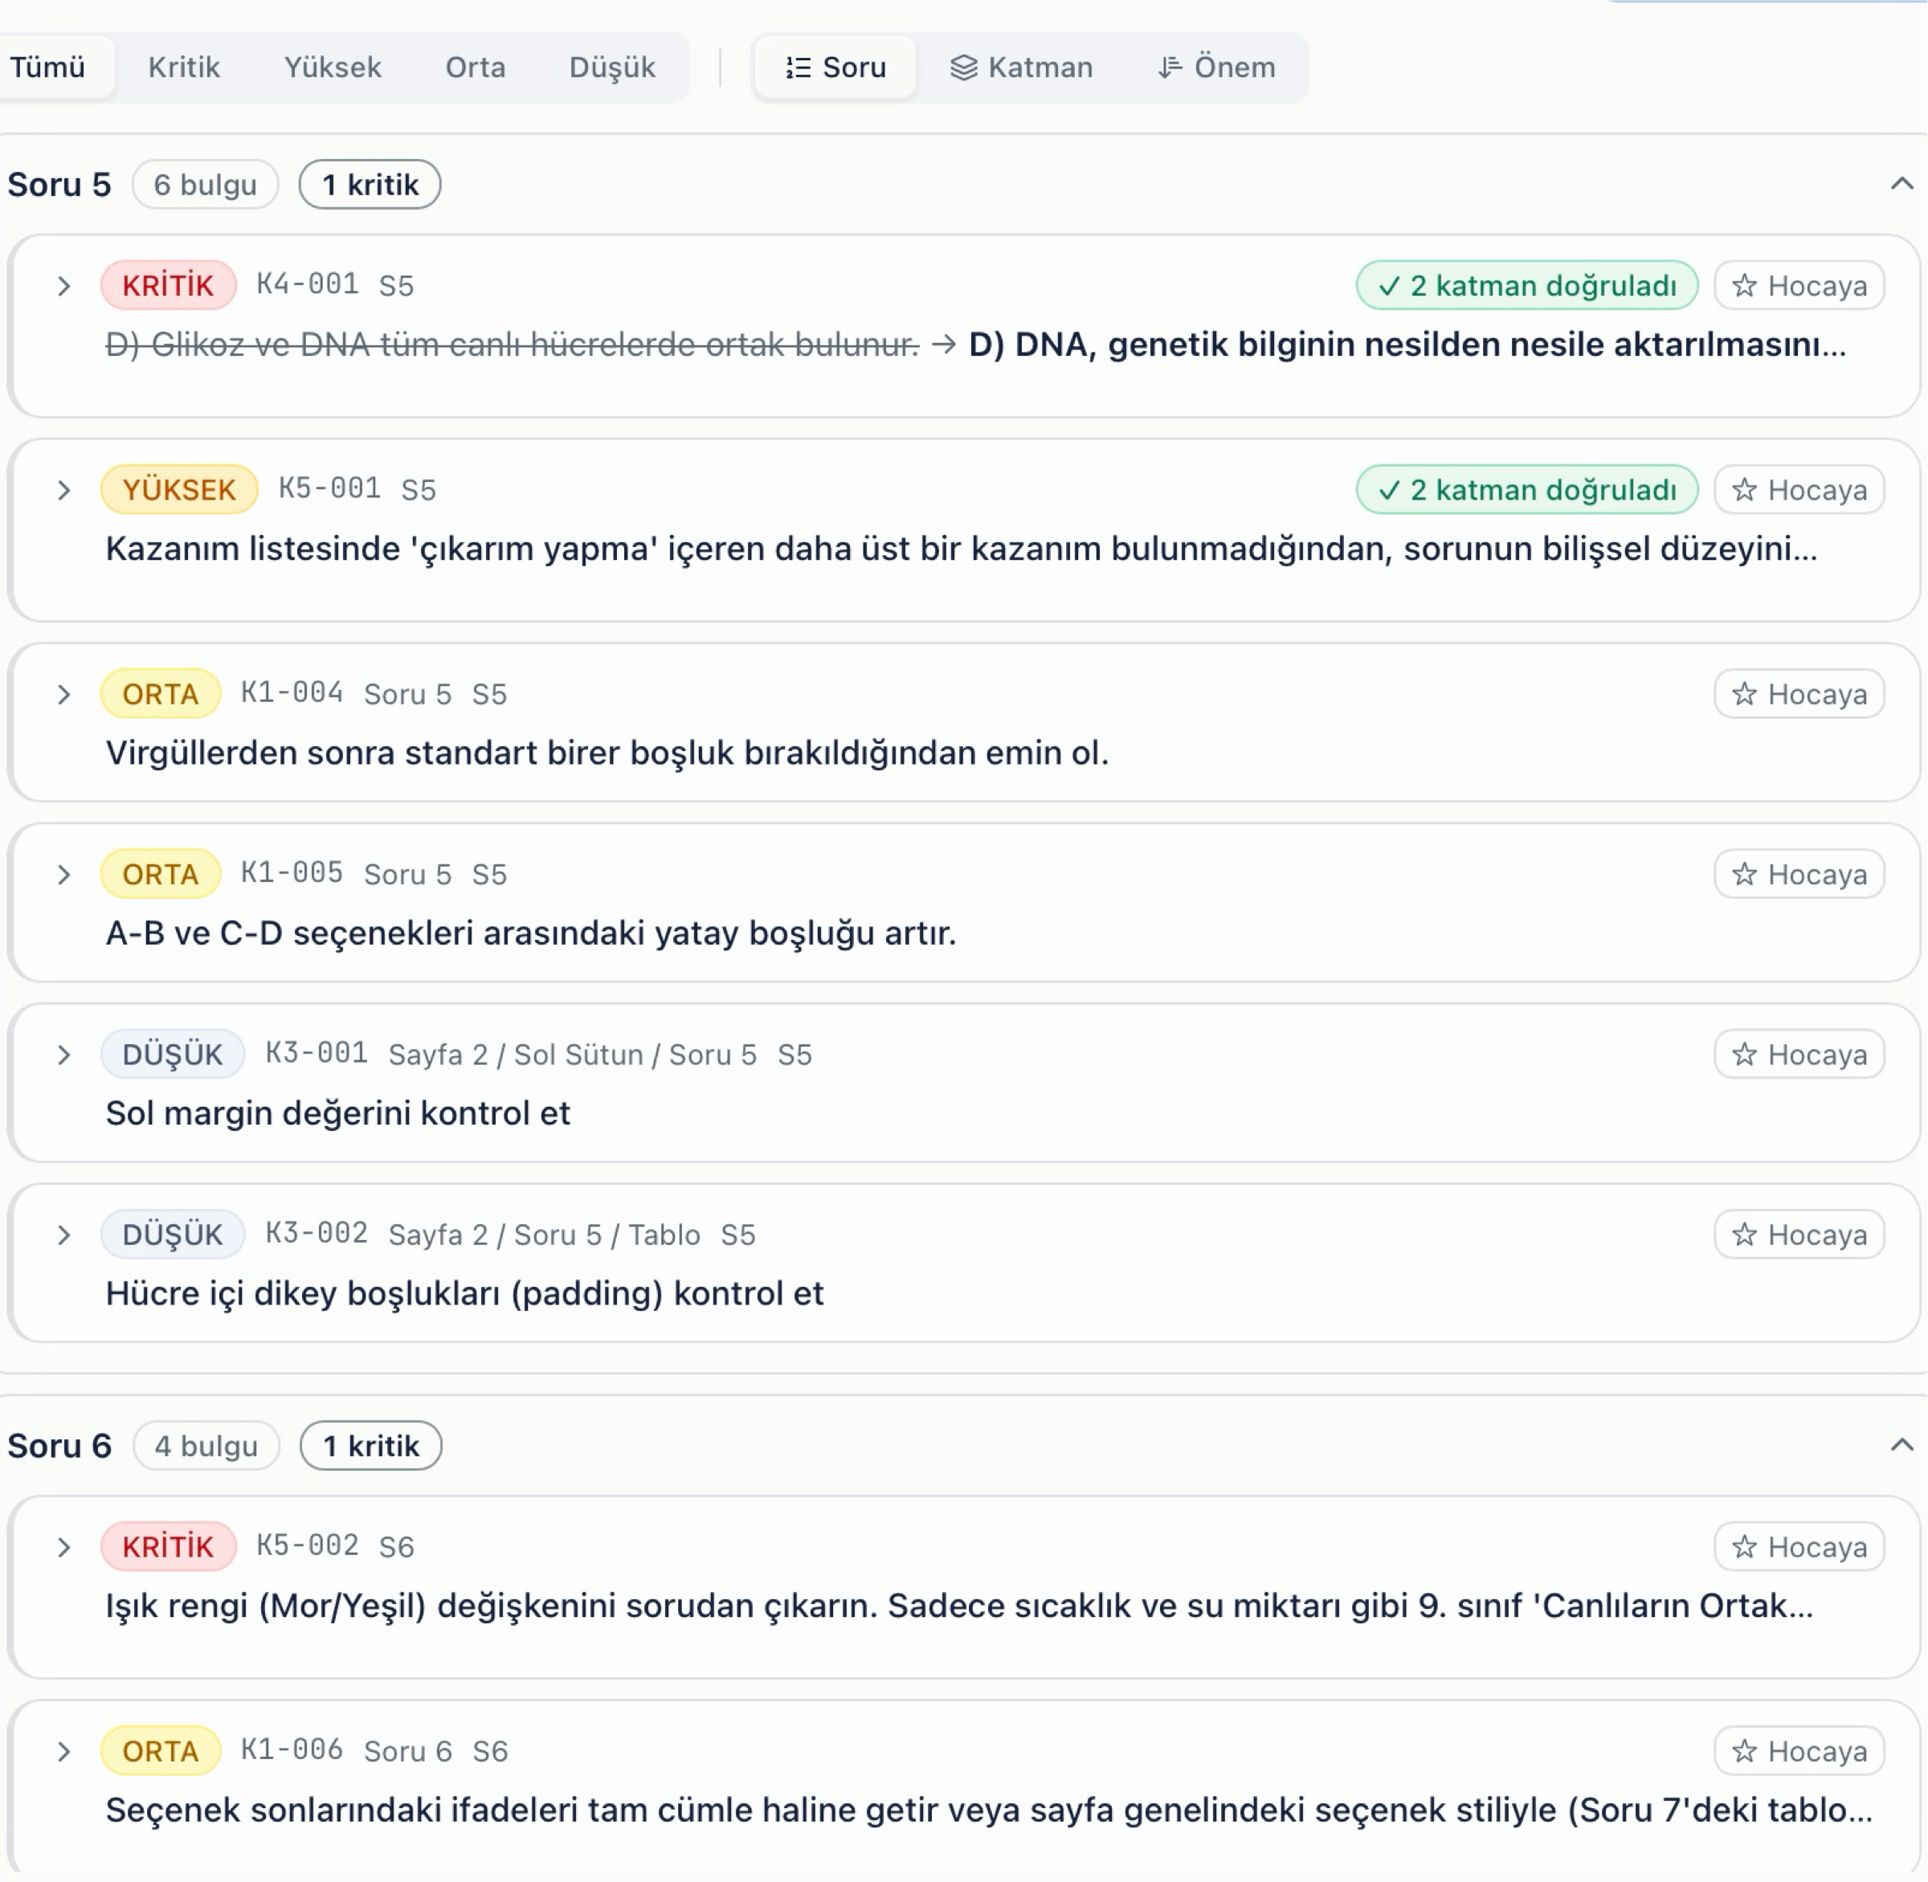Viewport: 1928px width, 1882px height.
Task: Click the 'Işık rengi (Mor/Yeşil)' finding text
Action: (959, 1606)
